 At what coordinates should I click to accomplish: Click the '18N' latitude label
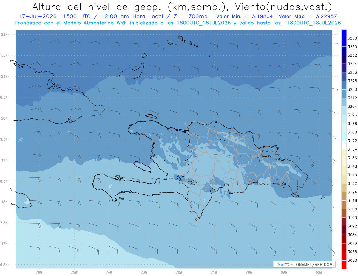pyautogui.click(x=4, y=202)
